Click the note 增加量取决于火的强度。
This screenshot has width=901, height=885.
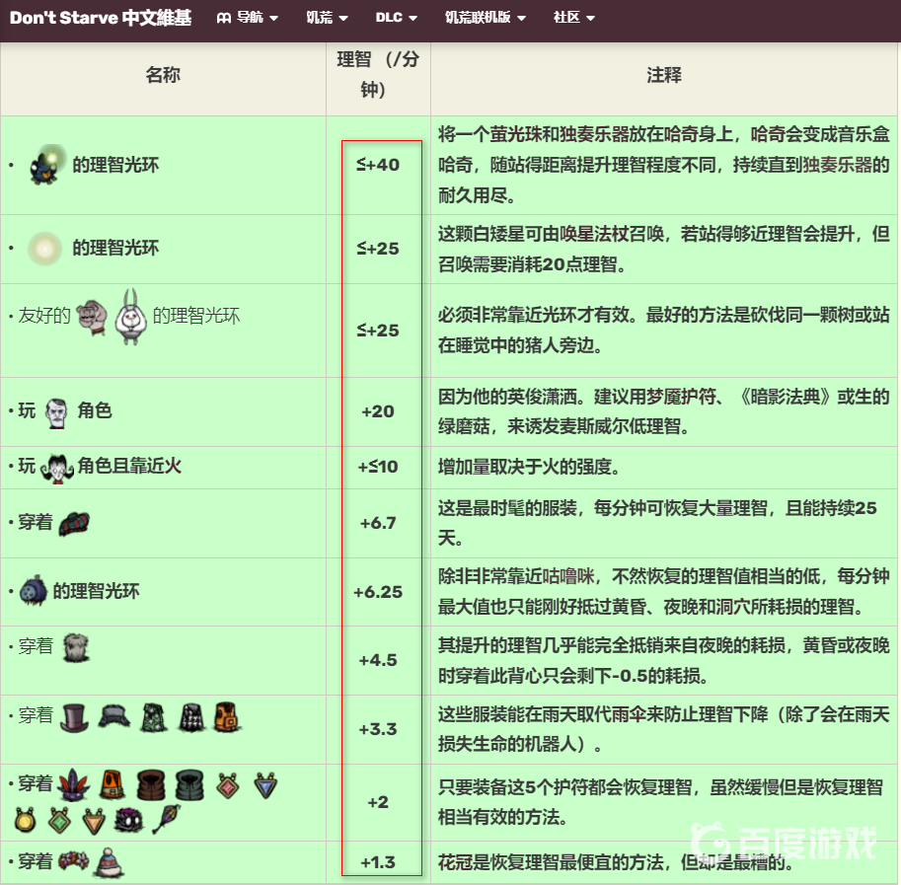[x=529, y=467]
